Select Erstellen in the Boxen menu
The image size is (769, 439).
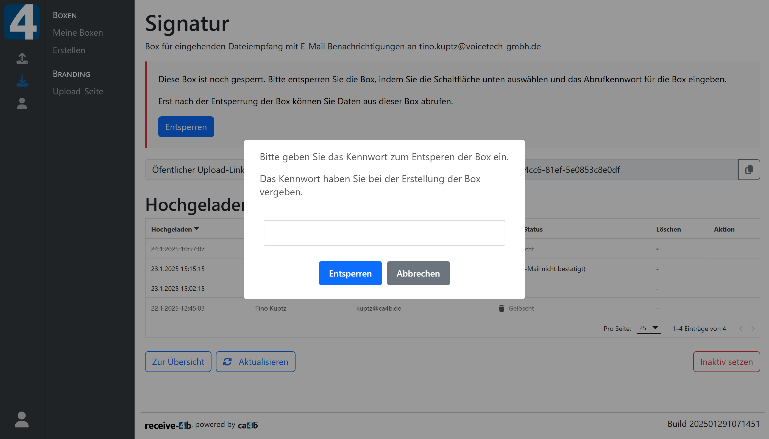(69, 50)
